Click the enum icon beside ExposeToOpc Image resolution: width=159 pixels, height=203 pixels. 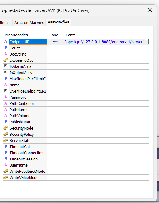tap(6, 60)
